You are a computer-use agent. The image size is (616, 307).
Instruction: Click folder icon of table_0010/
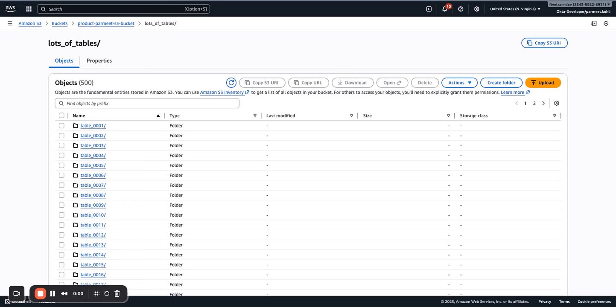pyautogui.click(x=76, y=215)
